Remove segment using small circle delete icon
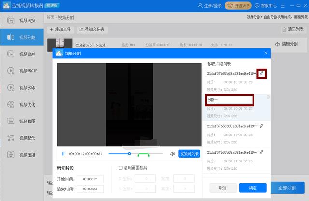The height and width of the screenshot is (201, 309). point(268,97)
